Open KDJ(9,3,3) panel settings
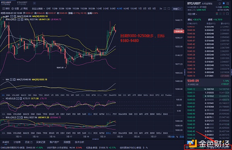The image size is (232, 150). pos(17,99)
